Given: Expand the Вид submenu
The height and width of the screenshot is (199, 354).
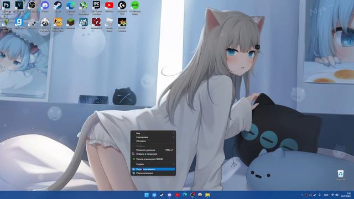Looking at the screenshot, I should (x=153, y=133).
